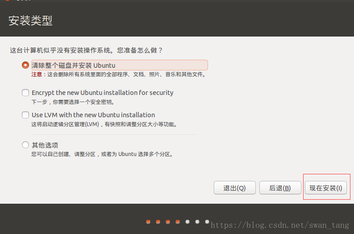This screenshot has width=354, height=234.
Task: Click the 下一步，你需要选择一个安全密钥 text
Action: [x=73, y=102]
